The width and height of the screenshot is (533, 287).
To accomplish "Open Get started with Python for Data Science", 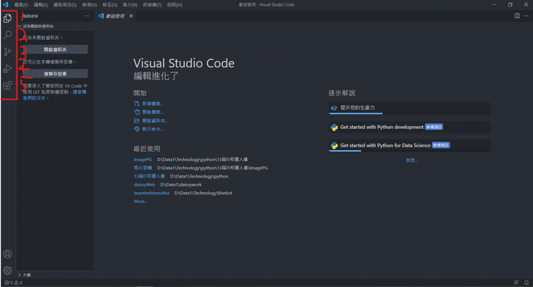I will (x=409, y=145).
